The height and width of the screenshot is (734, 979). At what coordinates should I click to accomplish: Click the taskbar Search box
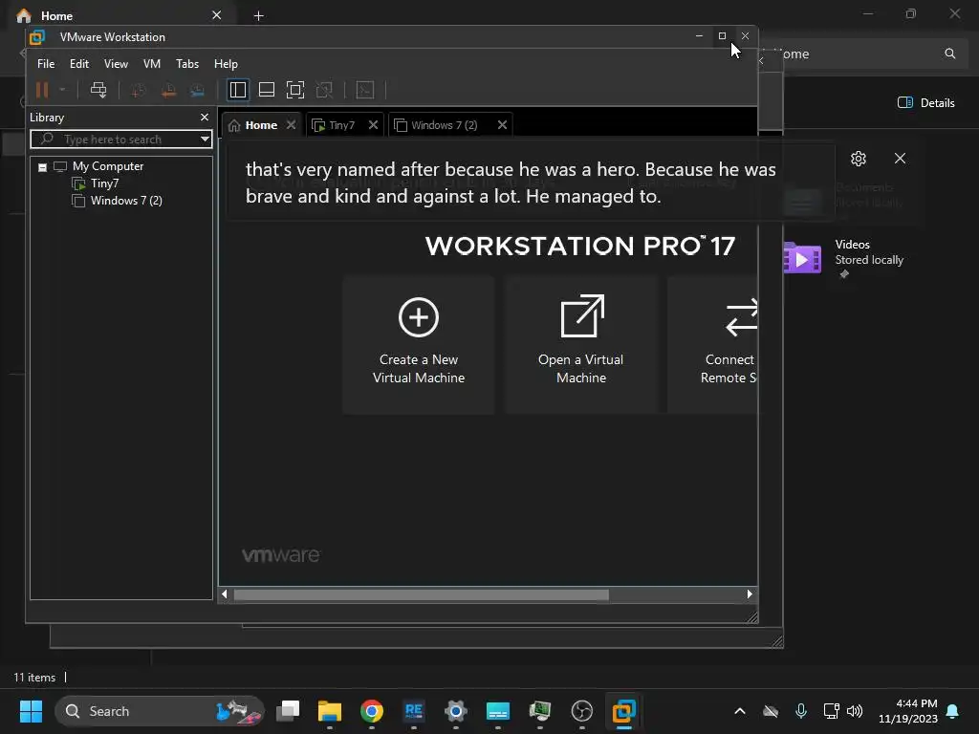pos(160,711)
